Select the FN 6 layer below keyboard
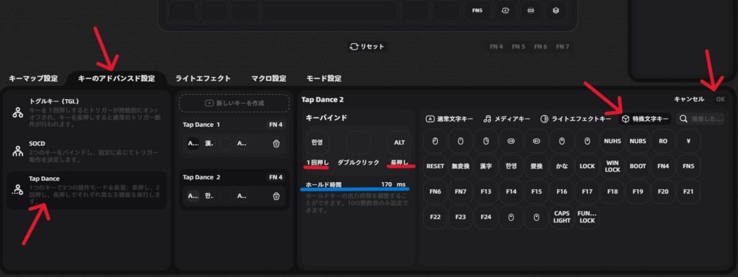The image size is (738, 277). tap(540, 47)
